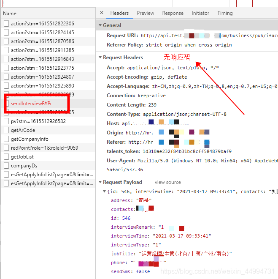Tick checkbox for action?stm=1615512911385
Image resolution: width=278 pixels, height=279 pixels.
(6, 50)
